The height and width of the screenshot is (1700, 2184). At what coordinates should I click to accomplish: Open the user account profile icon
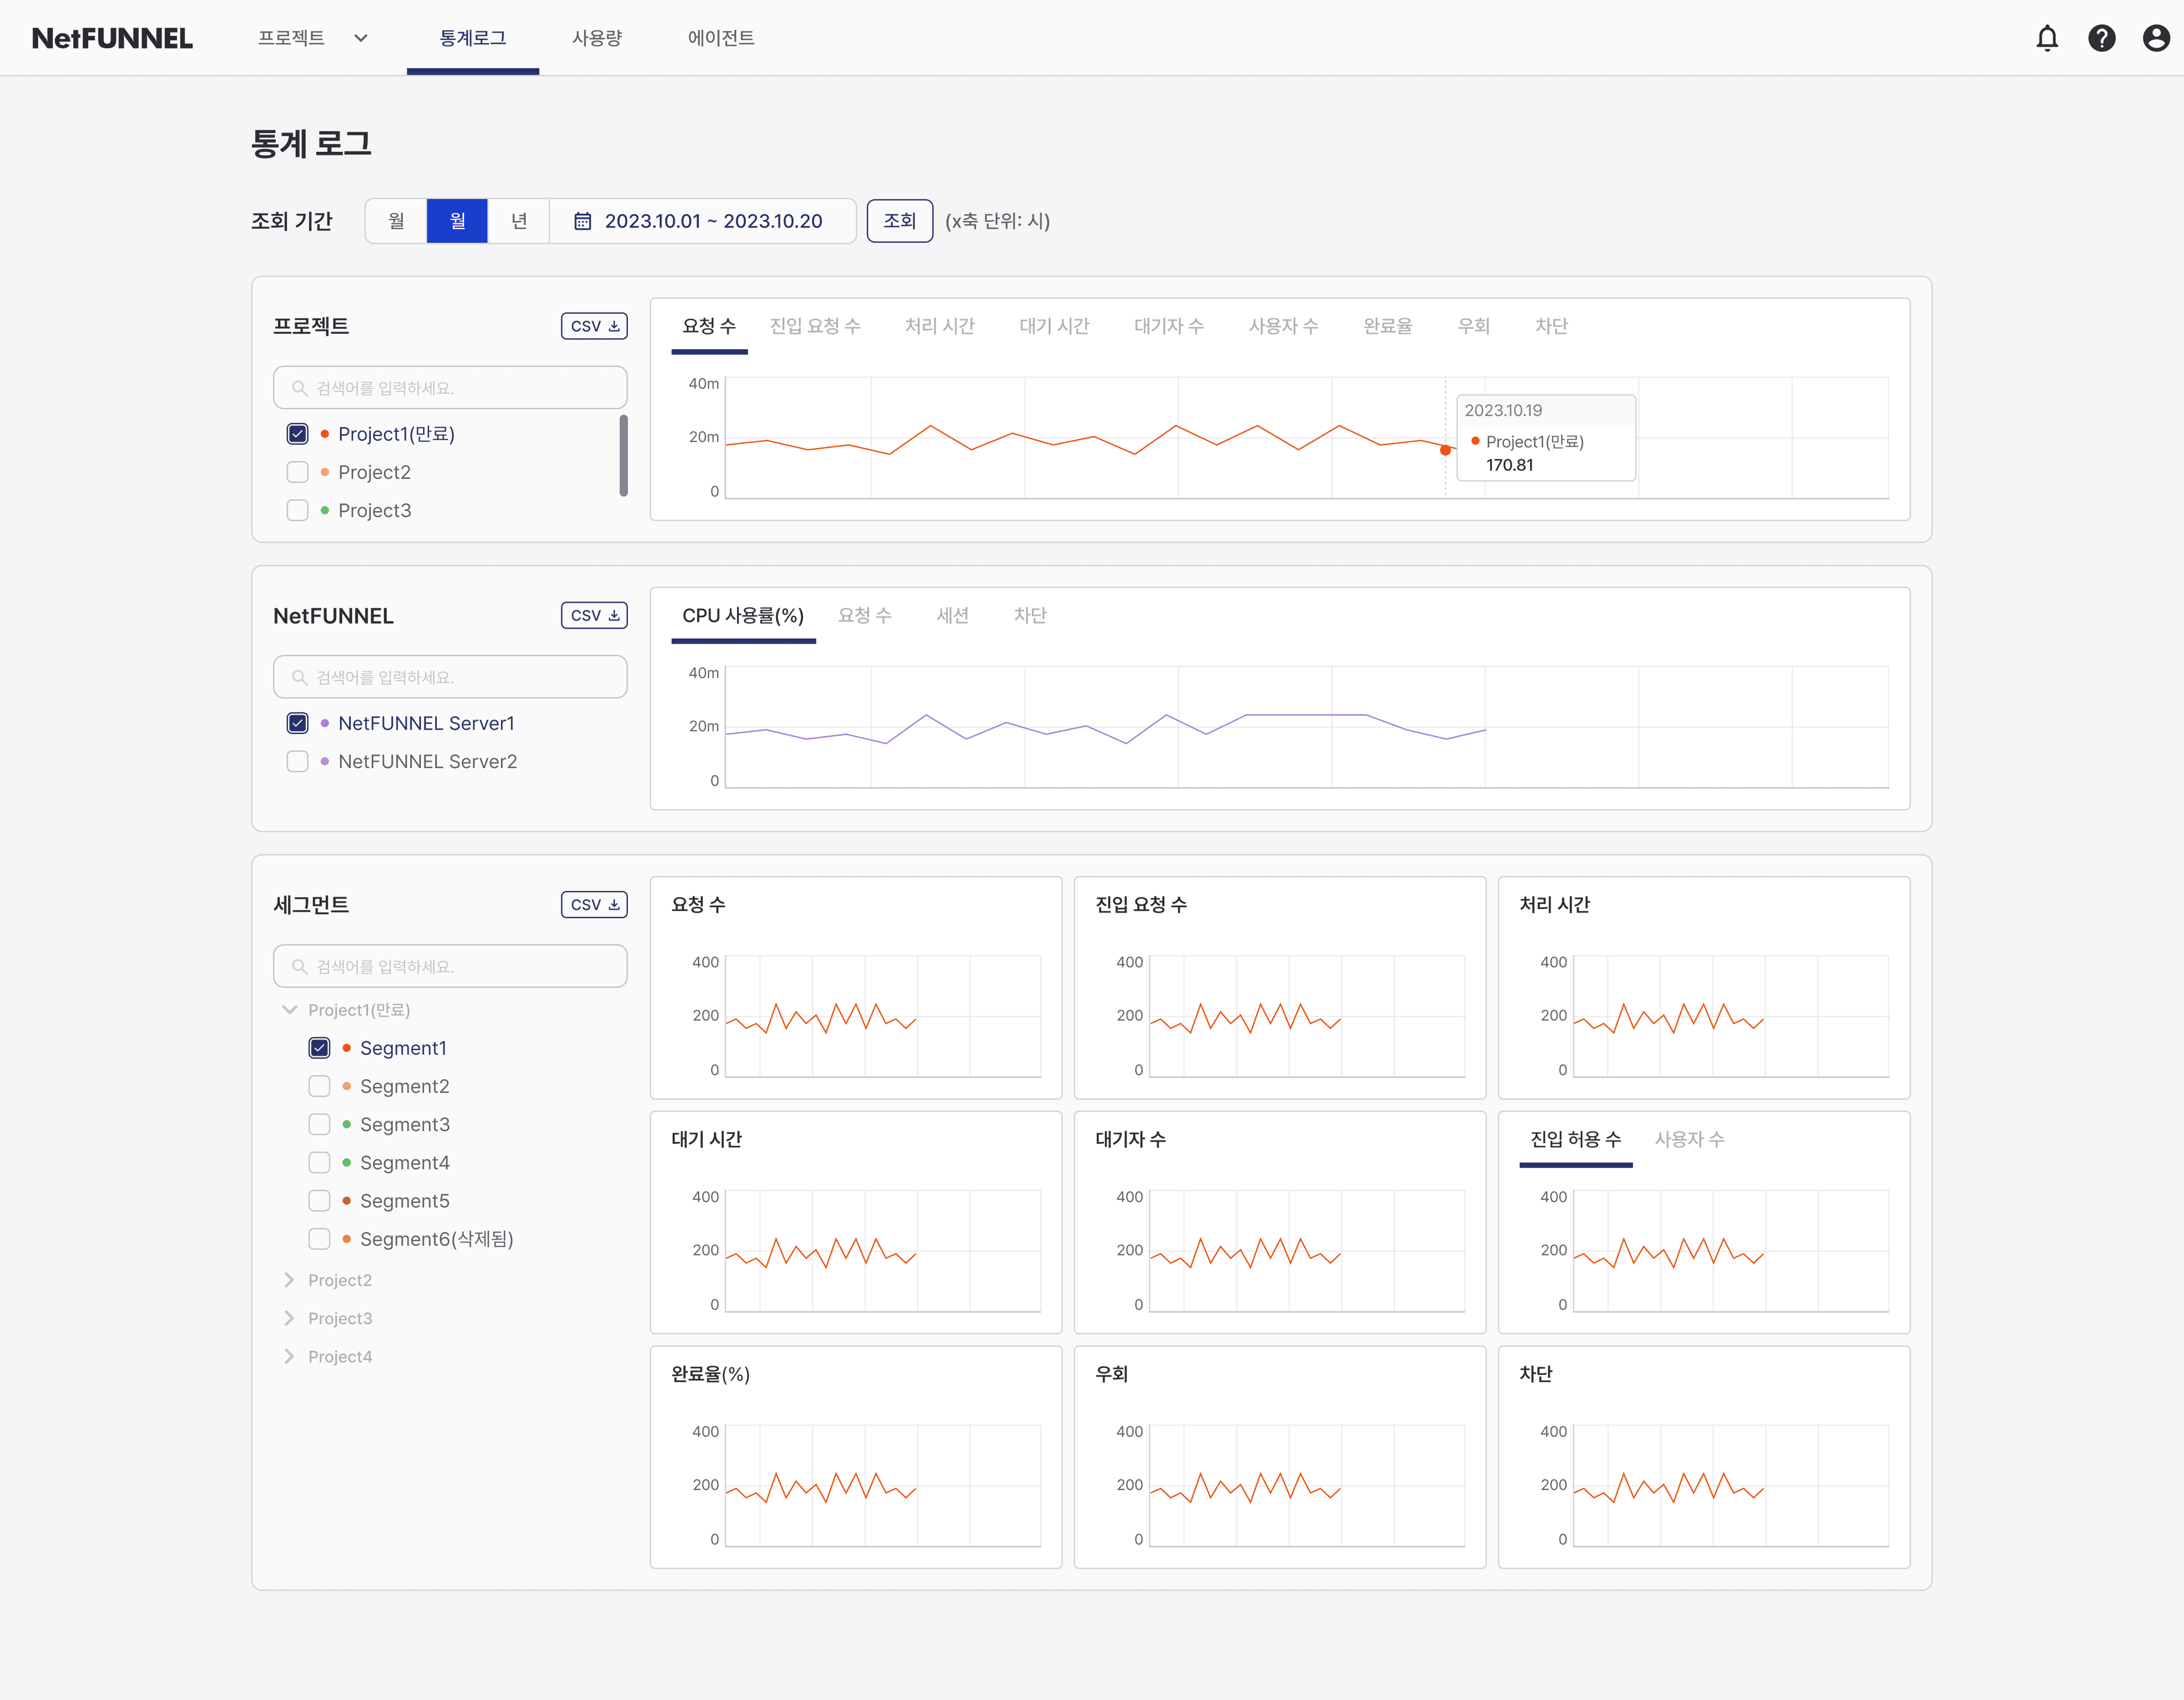[2156, 38]
